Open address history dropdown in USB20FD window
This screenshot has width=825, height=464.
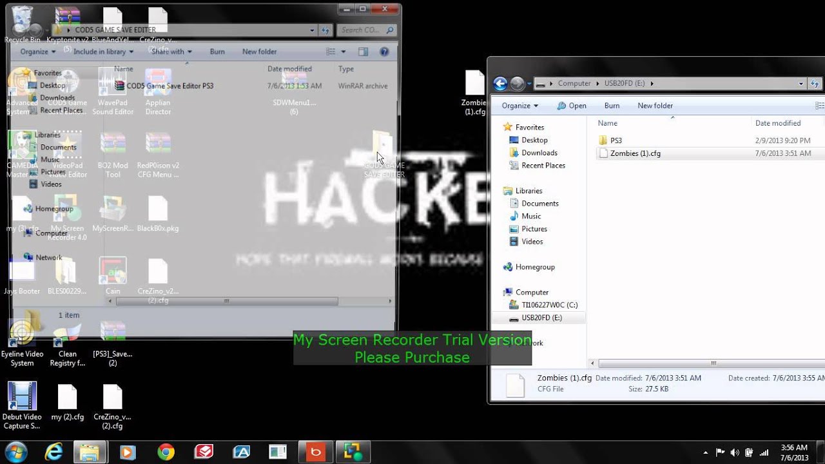click(x=801, y=83)
